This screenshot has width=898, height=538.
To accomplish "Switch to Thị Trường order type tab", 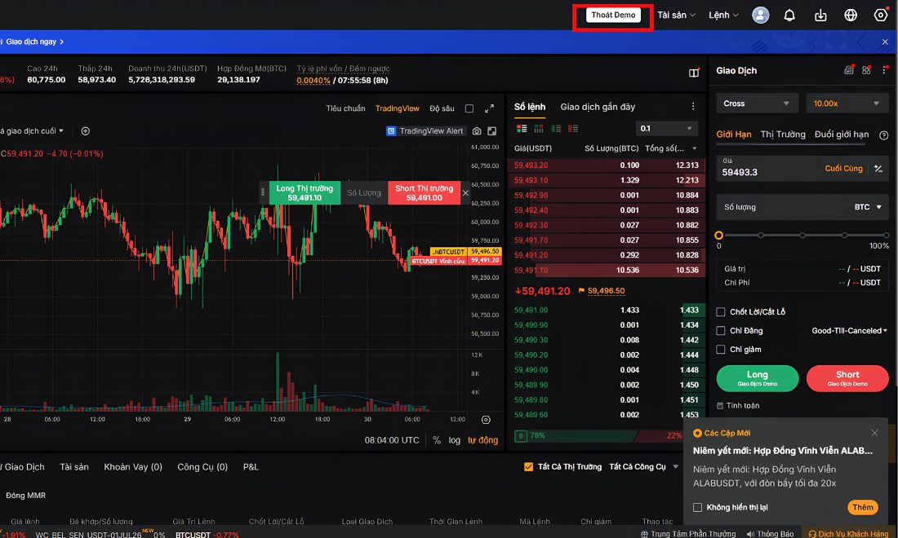I will tap(782, 134).
